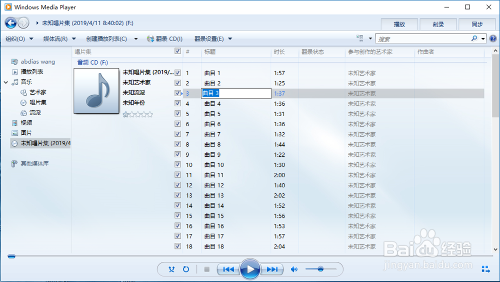Go back with the blue Back arrow button
This screenshot has width=500, height=282.
point(10,23)
